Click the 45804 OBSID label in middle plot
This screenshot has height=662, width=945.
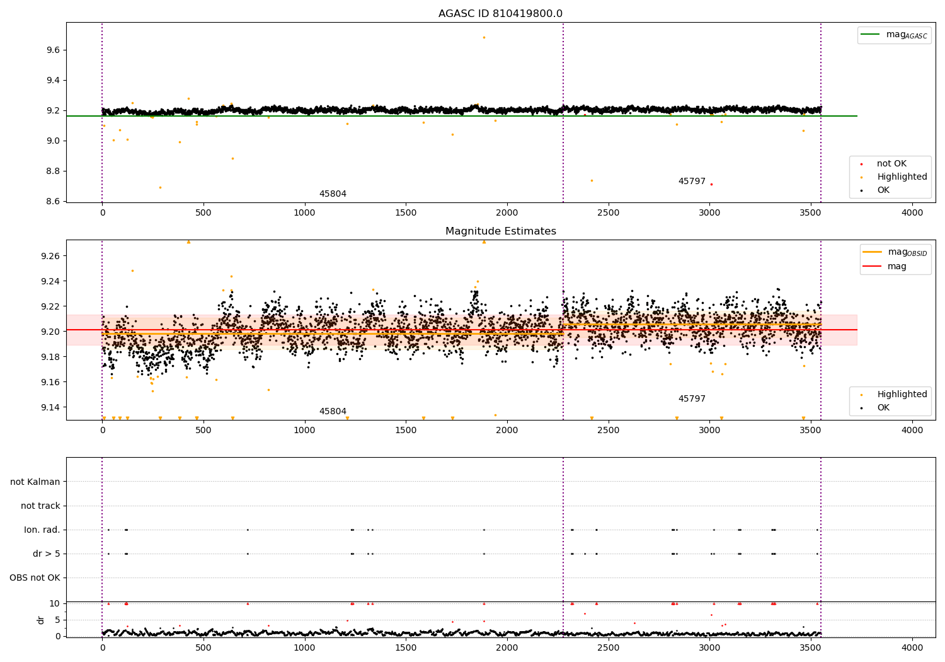coord(333,412)
